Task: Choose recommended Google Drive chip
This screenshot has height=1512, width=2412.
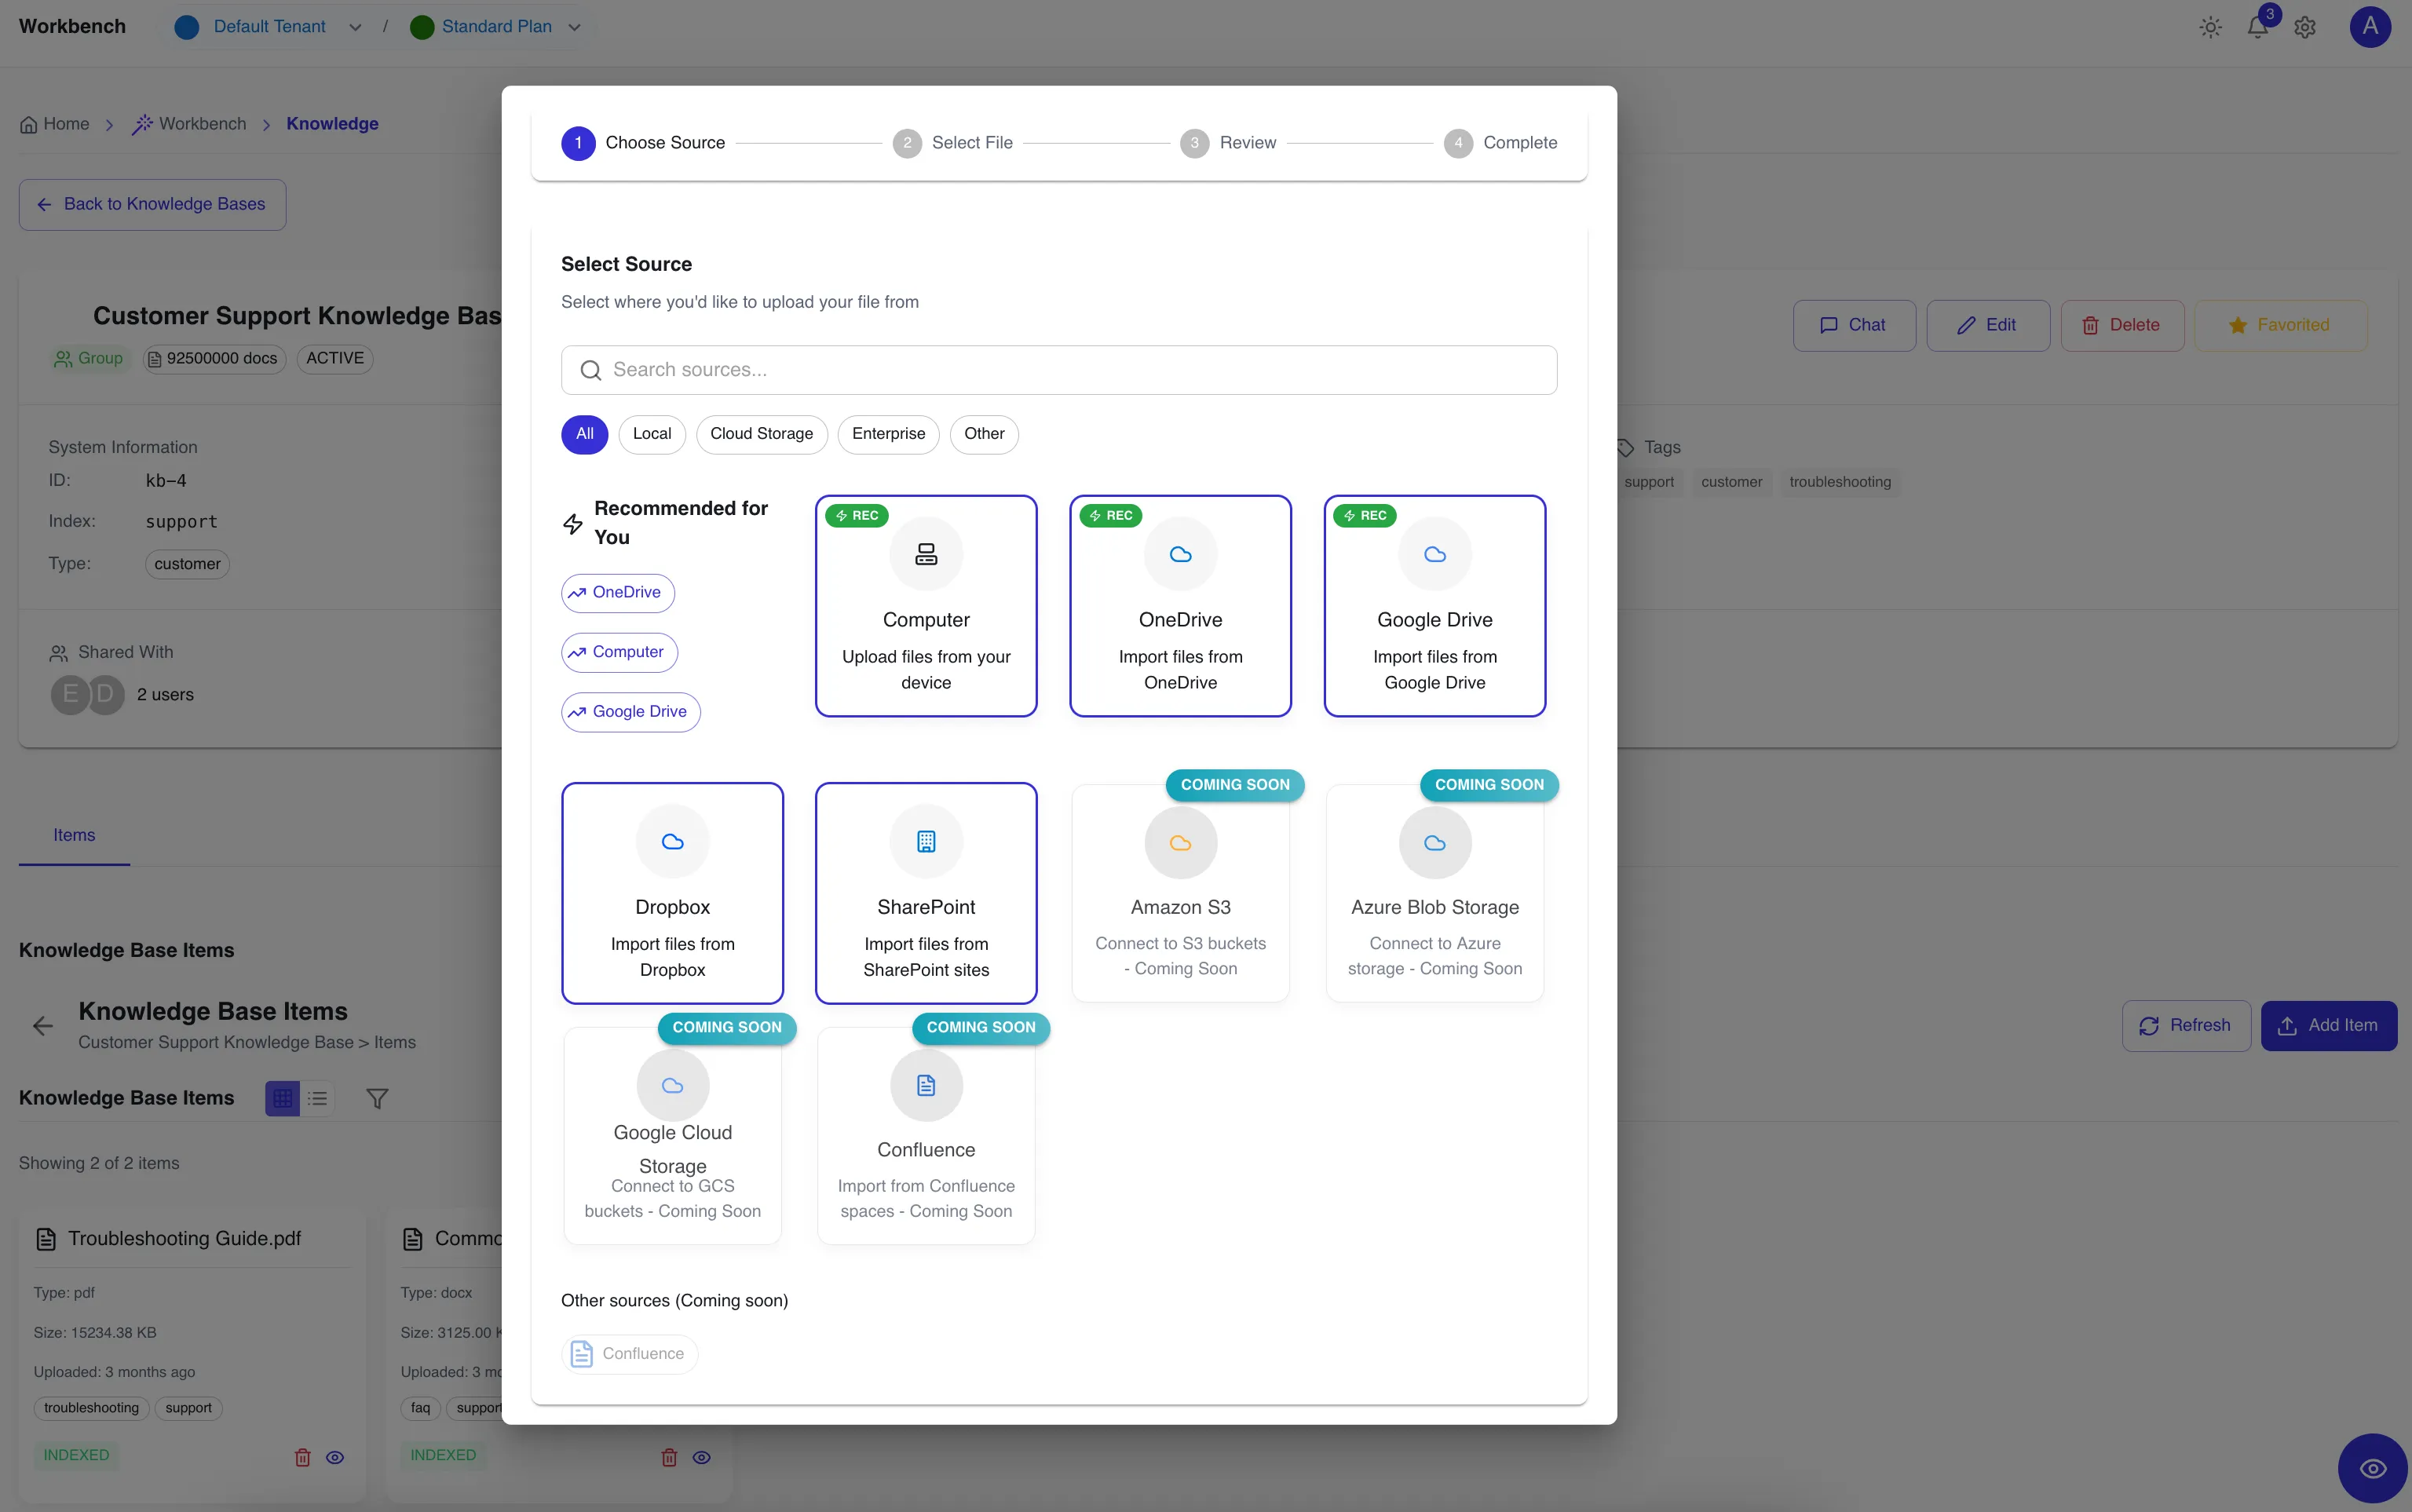Action: [631, 712]
